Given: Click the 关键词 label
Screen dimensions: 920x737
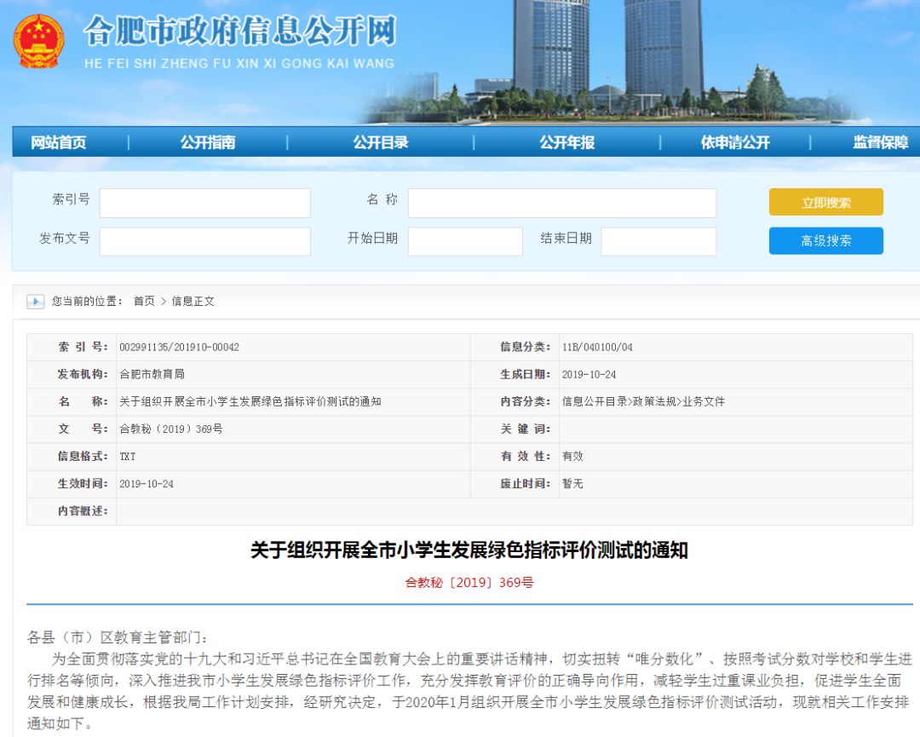Looking at the screenshot, I should coord(526,429).
